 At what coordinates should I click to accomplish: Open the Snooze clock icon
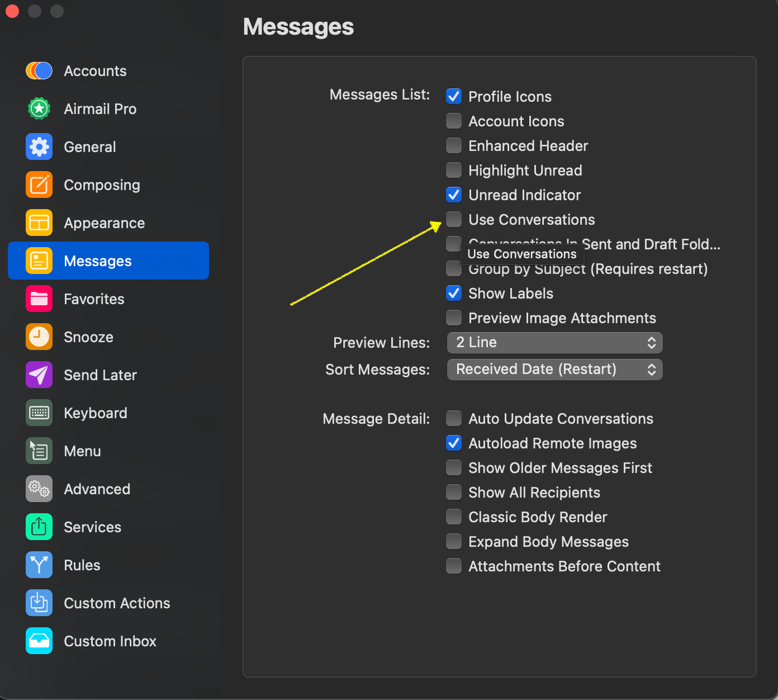[x=39, y=337]
